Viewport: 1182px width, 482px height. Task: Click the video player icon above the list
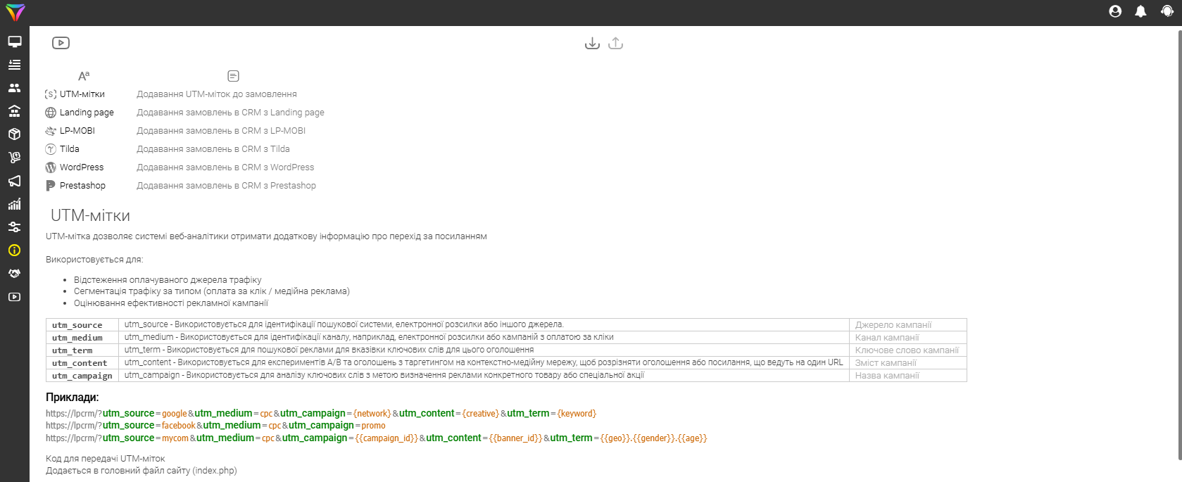click(61, 43)
